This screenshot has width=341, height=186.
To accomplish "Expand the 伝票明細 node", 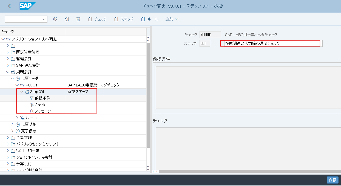I will coord(12,124).
